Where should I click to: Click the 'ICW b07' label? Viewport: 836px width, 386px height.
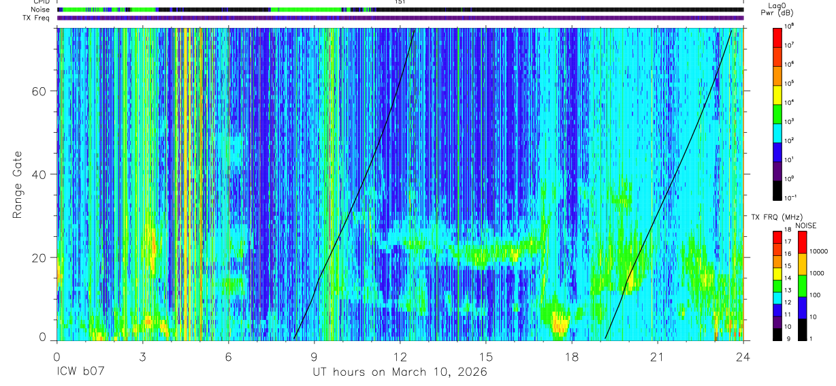(x=81, y=372)
